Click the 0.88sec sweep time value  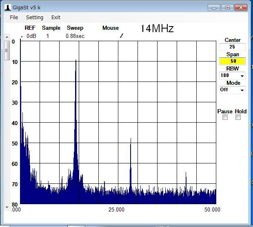pyautogui.click(x=75, y=36)
